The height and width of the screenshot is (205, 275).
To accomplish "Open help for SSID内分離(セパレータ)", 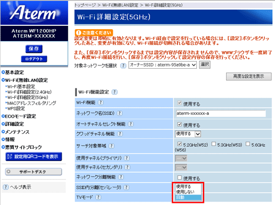I will pyautogui.click(x=126, y=187).
